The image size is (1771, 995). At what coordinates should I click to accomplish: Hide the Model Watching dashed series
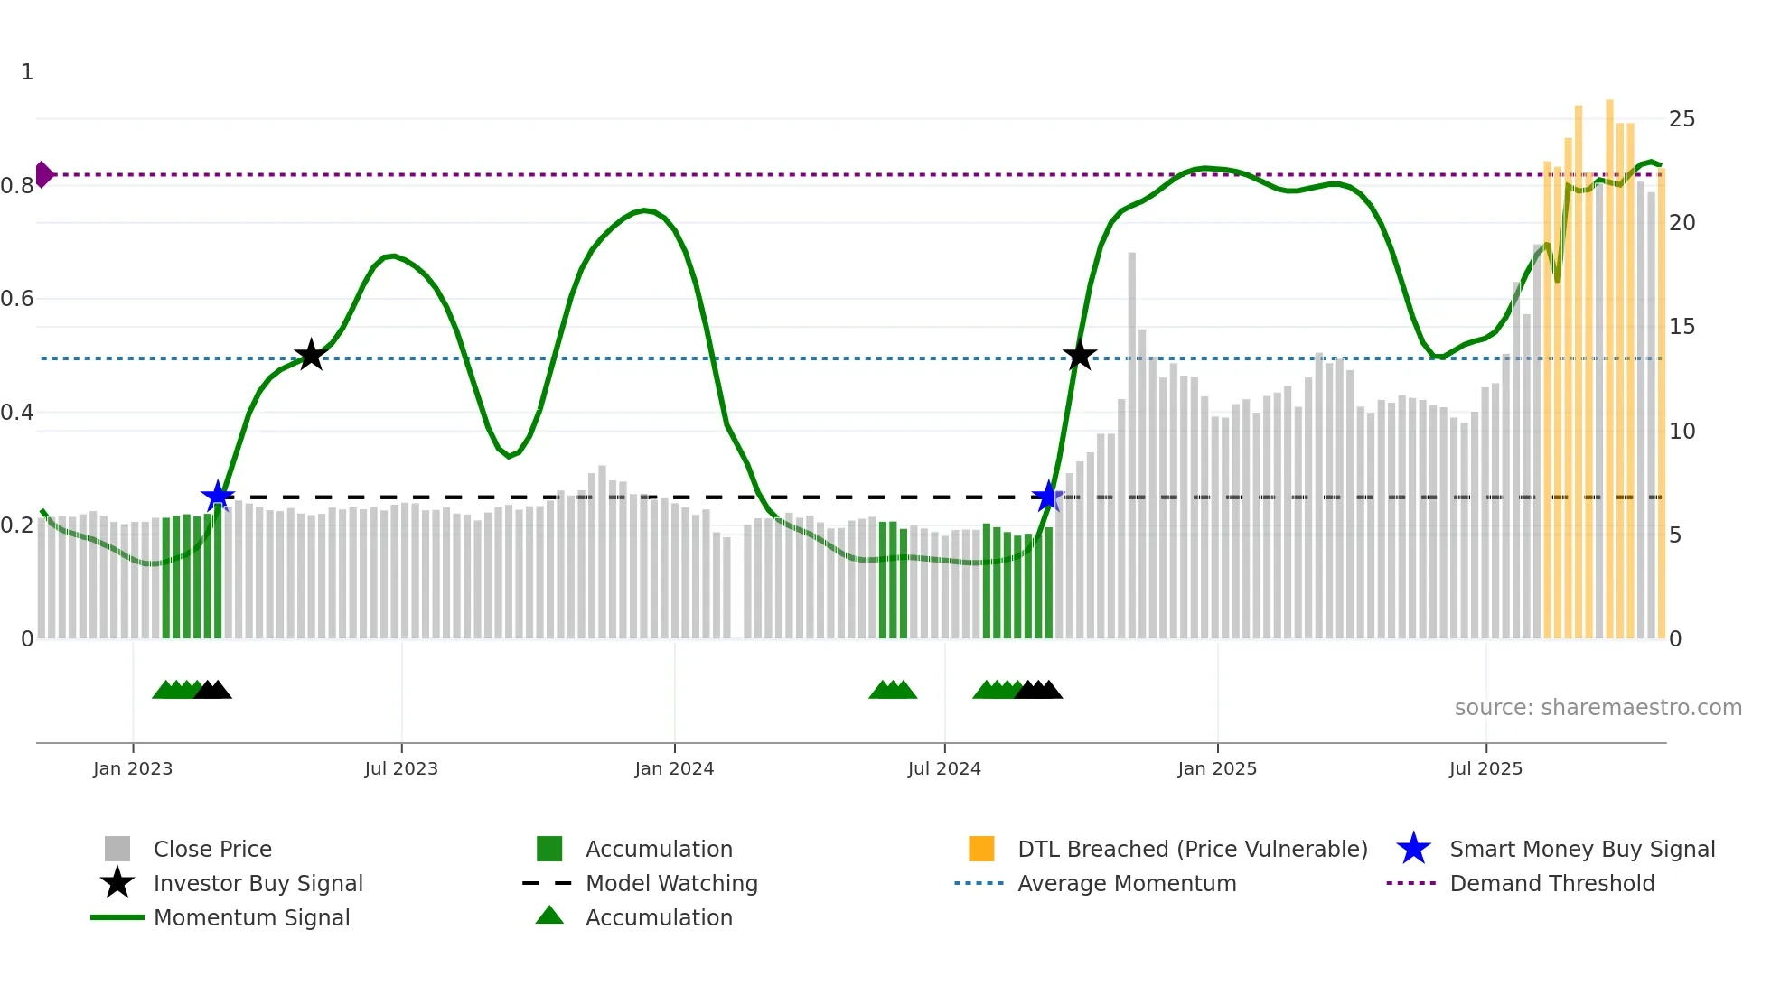[671, 883]
